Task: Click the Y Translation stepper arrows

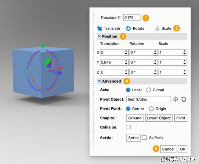Action: pyautogui.click(x=126, y=63)
